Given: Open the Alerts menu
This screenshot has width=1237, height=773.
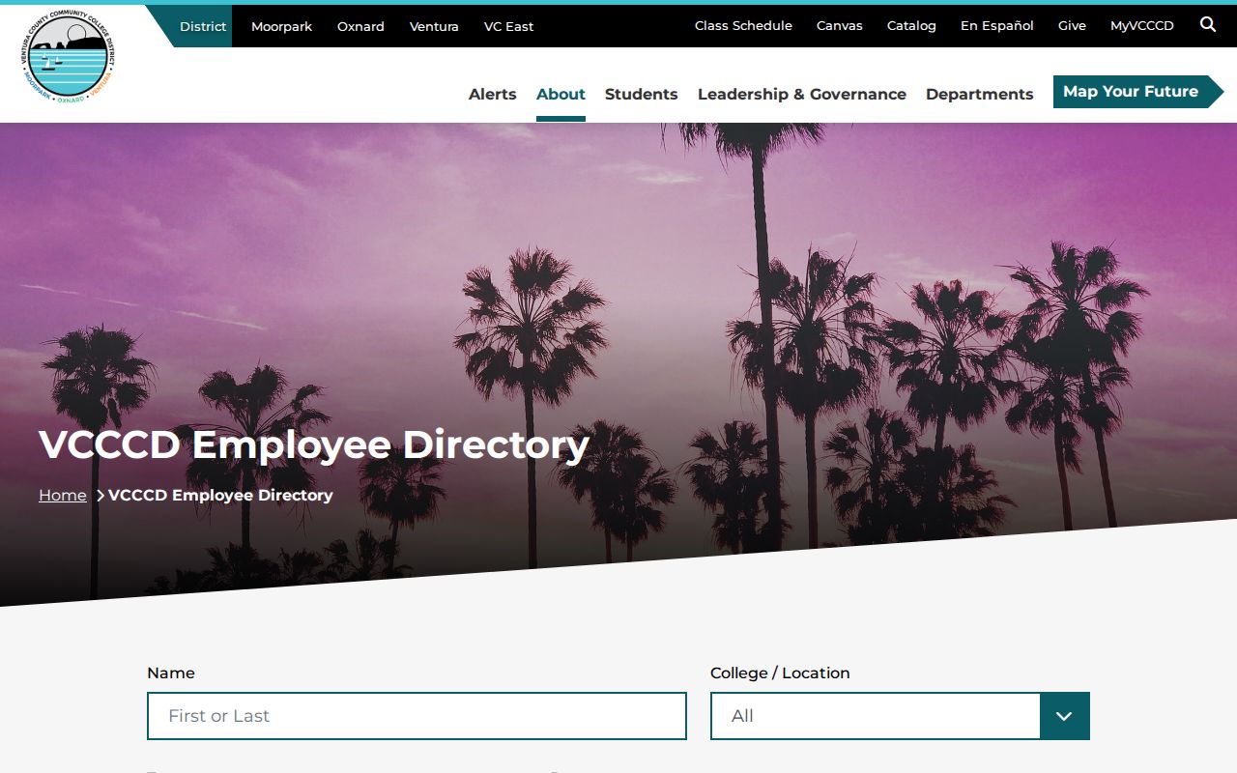Looking at the screenshot, I should point(493,94).
